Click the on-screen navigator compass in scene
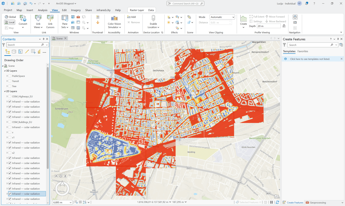The height and width of the screenshot is (206, 345). coord(62,188)
